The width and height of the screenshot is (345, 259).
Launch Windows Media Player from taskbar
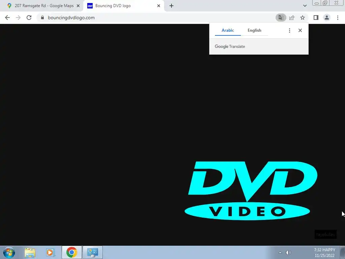(51, 252)
